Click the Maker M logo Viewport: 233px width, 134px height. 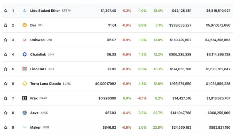(x=25, y=127)
